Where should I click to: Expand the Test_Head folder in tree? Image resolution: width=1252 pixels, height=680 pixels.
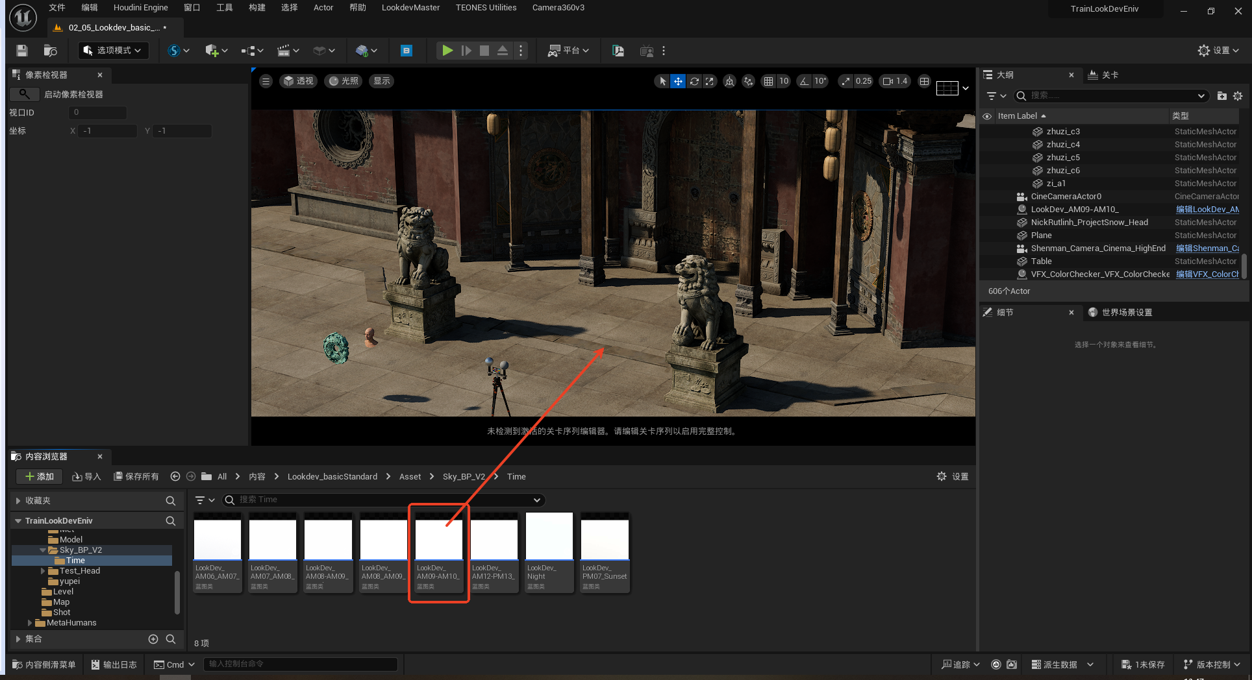click(x=43, y=571)
